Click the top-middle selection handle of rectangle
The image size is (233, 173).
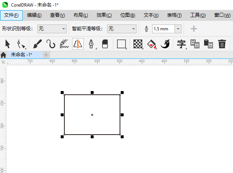click(x=92, y=93)
